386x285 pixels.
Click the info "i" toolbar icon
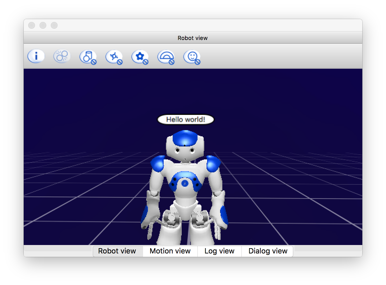coord(36,56)
